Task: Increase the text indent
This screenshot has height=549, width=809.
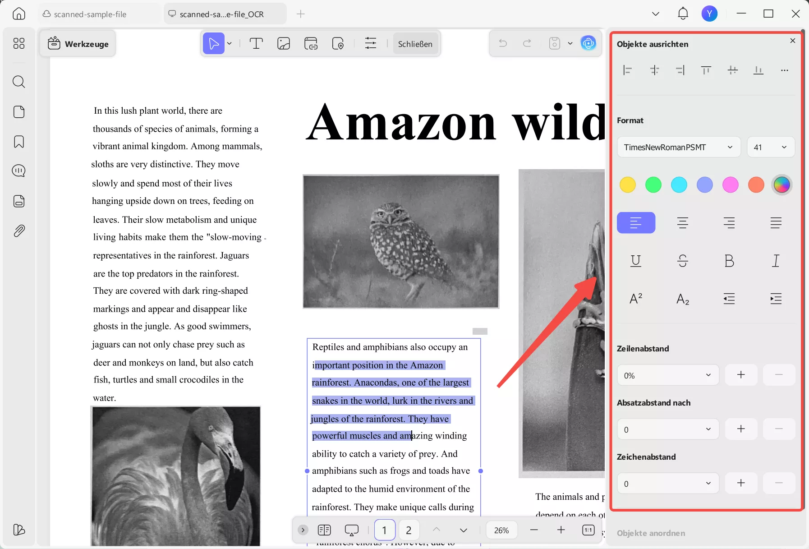Action: 776,299
